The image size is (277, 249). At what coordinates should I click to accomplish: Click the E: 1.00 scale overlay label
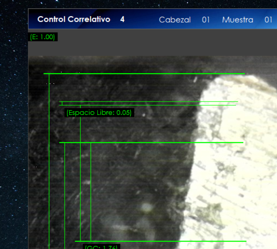(43, 37)
